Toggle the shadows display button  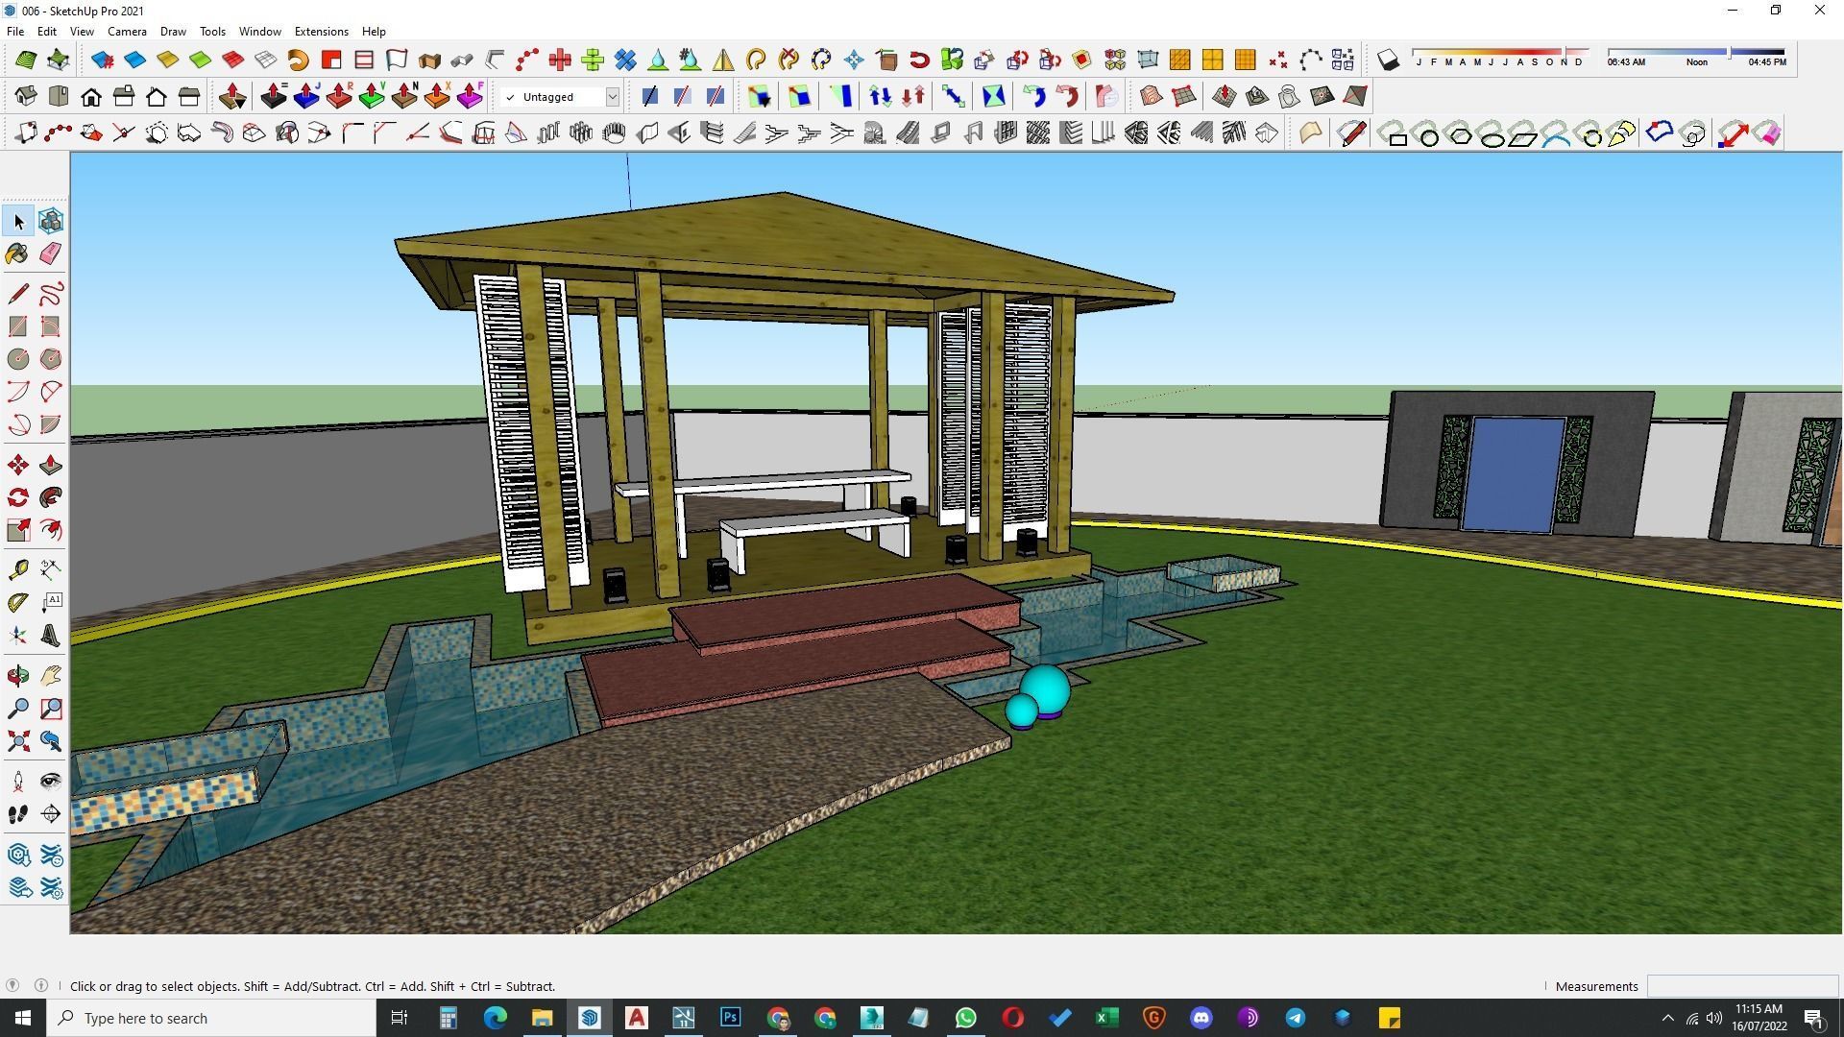pyautogui.click(x=1388, y=60)
